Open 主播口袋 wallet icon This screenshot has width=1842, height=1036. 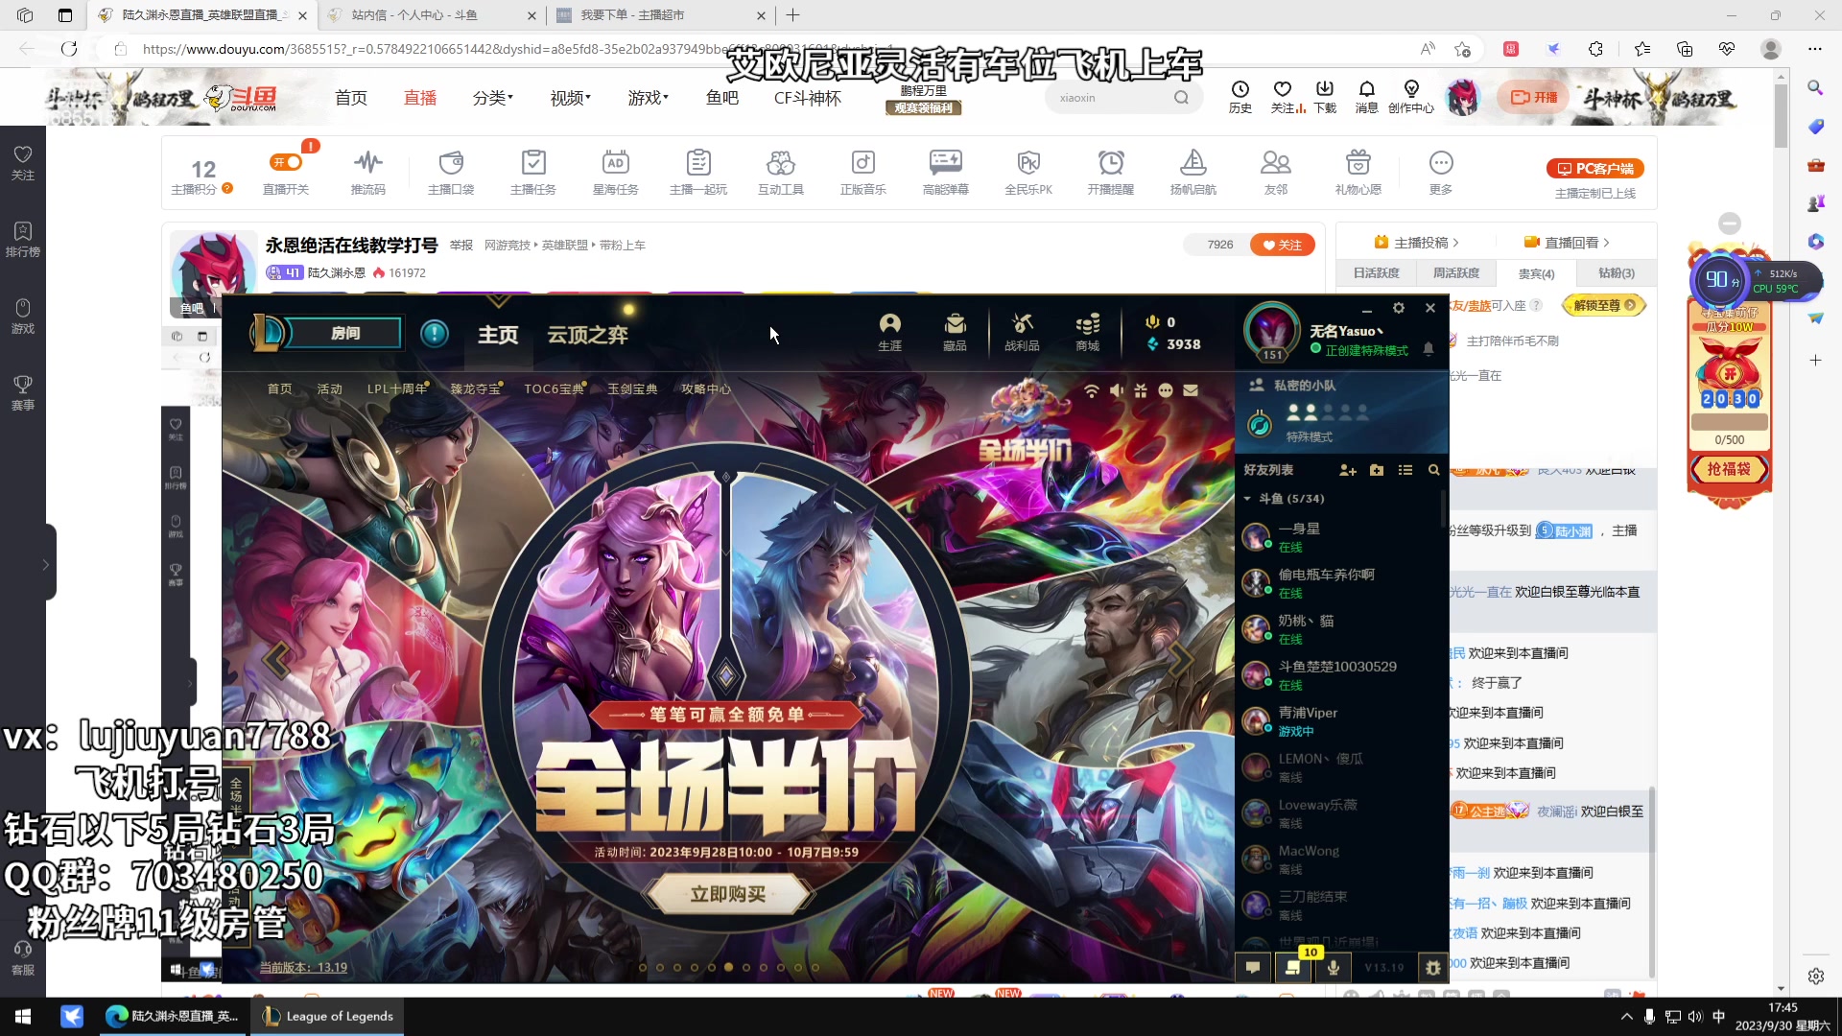451,173
